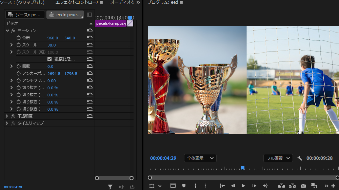Select the eed• pexe... sequence clip button
Image resolution: width=339 pixels, height=190 pixels.
click(x=65, y=15)
